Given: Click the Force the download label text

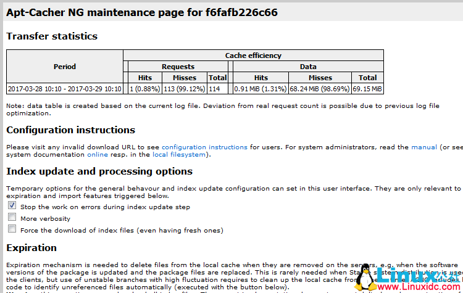Looking at the screenshot, I should pyautogui.click(x=122, y=230).
